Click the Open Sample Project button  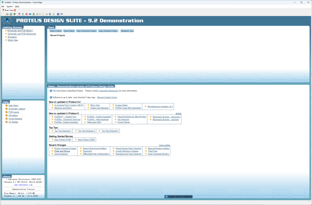pos(108,31)
